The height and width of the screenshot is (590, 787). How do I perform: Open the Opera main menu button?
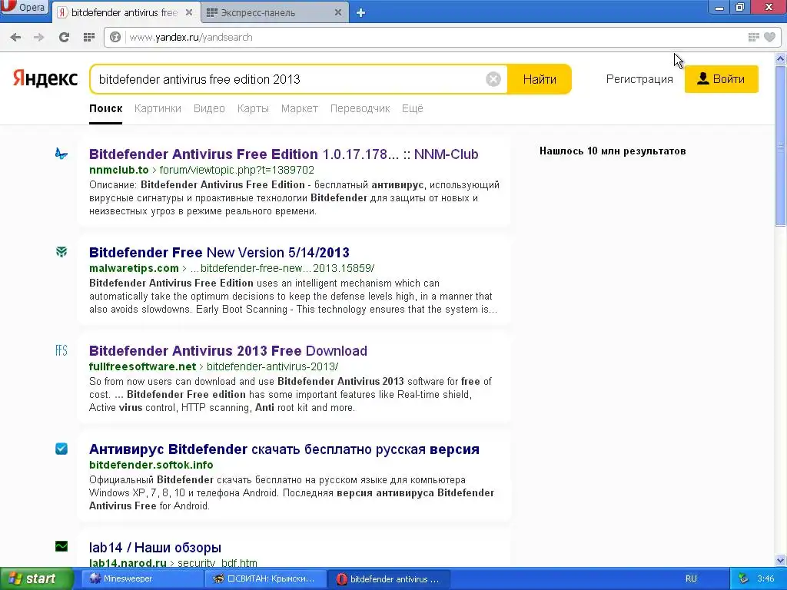24,8
